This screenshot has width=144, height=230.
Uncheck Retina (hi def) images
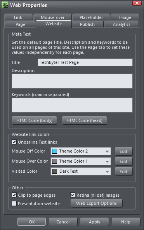coord(73,195)
